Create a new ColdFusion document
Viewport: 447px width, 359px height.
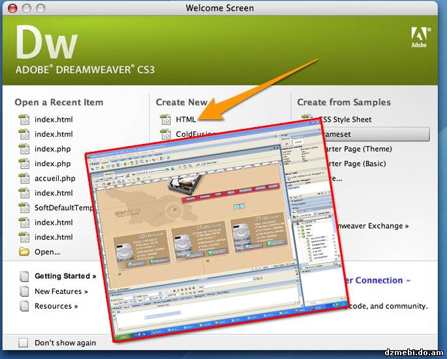[x=195, y=134]
